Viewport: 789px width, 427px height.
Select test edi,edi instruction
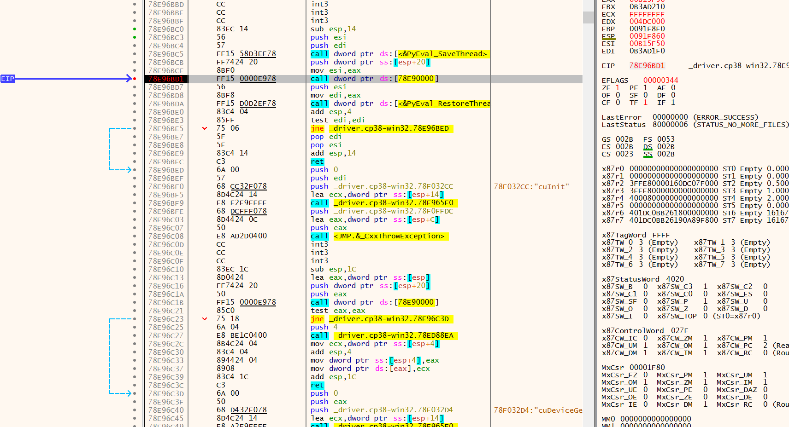tap(338, 120)
